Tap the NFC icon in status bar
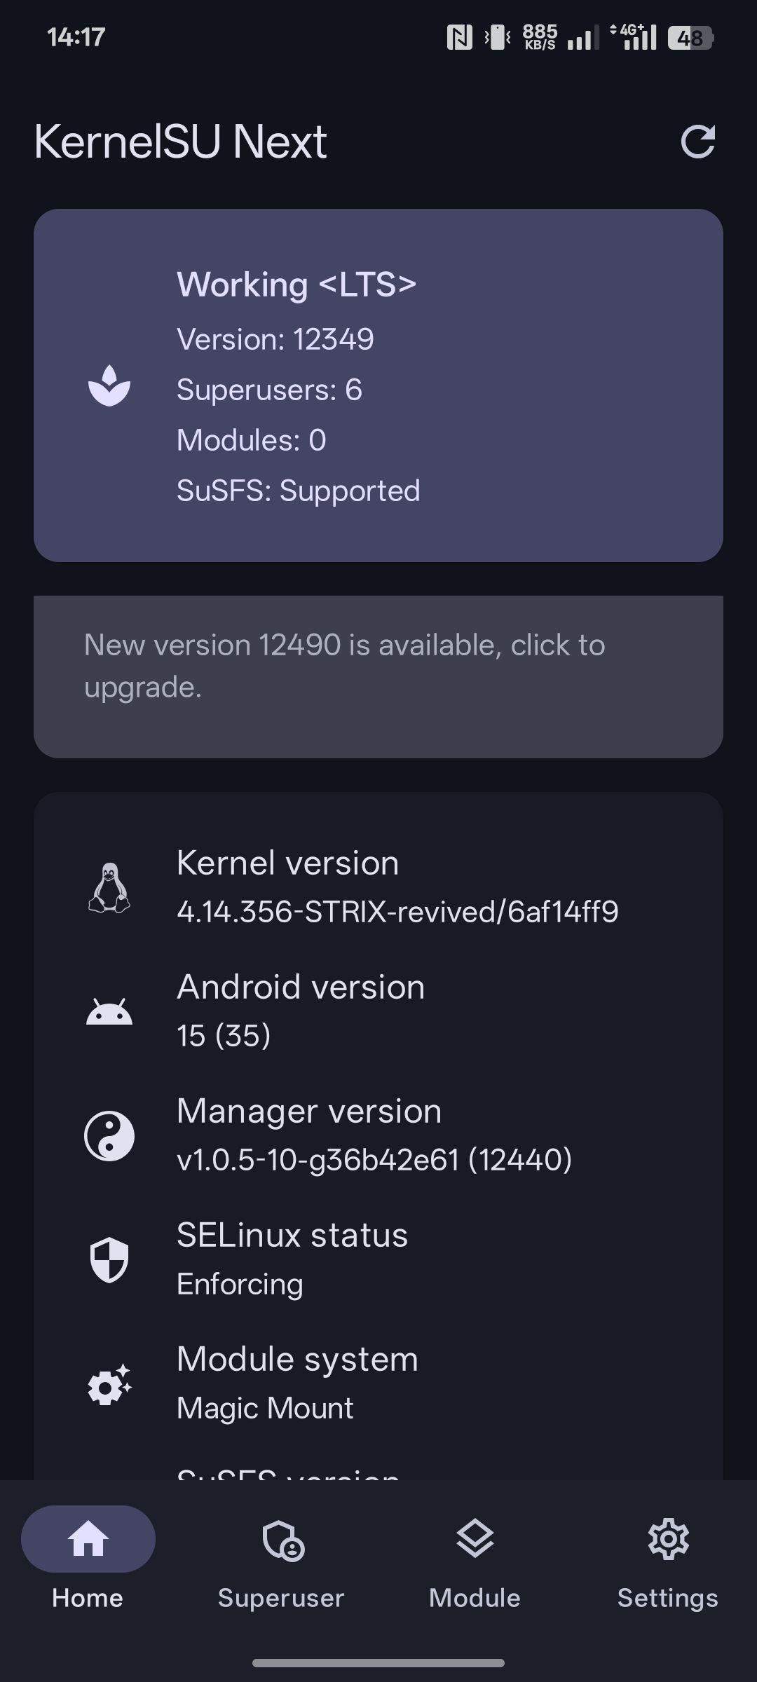This screenshot has height=1682, width=757. tap(460, 37)
